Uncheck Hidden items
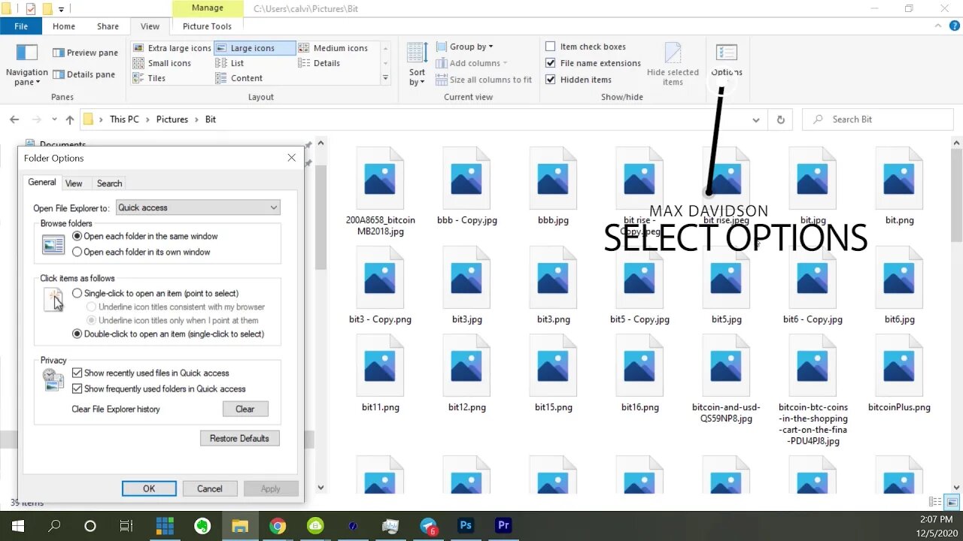 [x=579, y=80]
